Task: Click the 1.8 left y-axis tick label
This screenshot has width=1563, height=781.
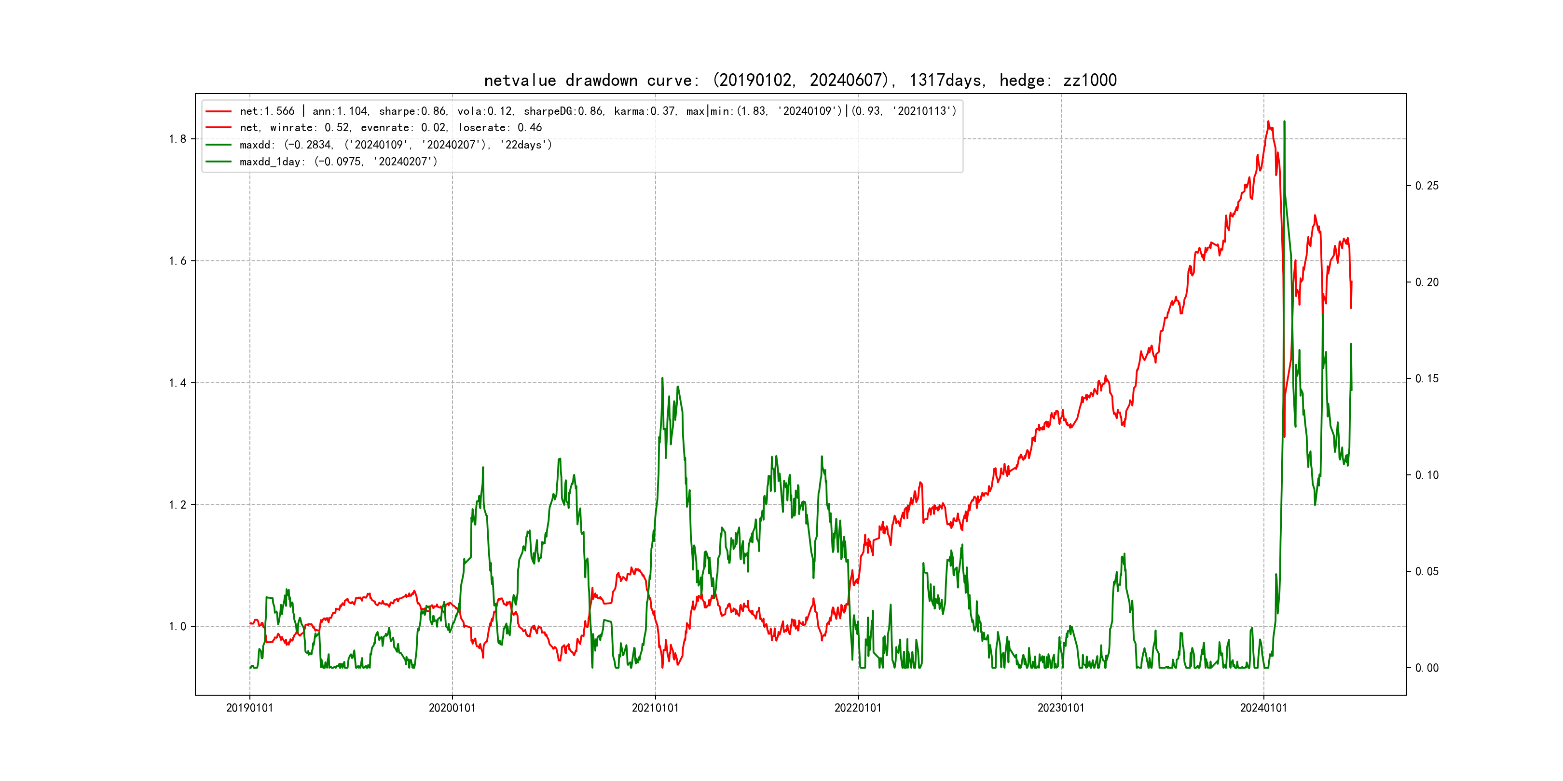Action: tap(177, 139)
